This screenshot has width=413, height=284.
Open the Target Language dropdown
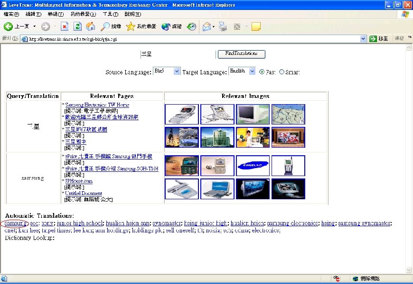click(252, 71)
